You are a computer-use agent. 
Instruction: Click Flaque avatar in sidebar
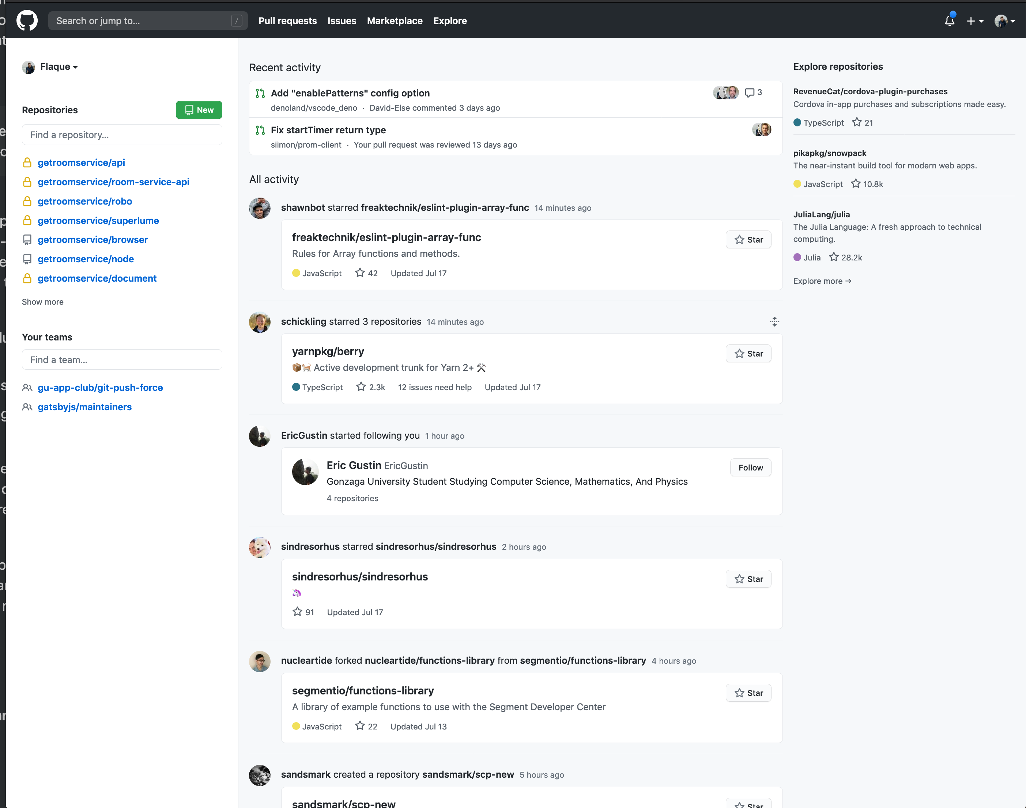pos(29,67)
